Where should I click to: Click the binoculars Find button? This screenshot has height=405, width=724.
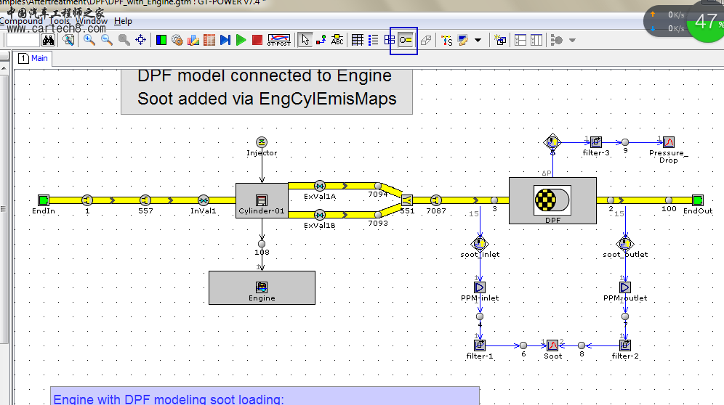coord(48,40)
